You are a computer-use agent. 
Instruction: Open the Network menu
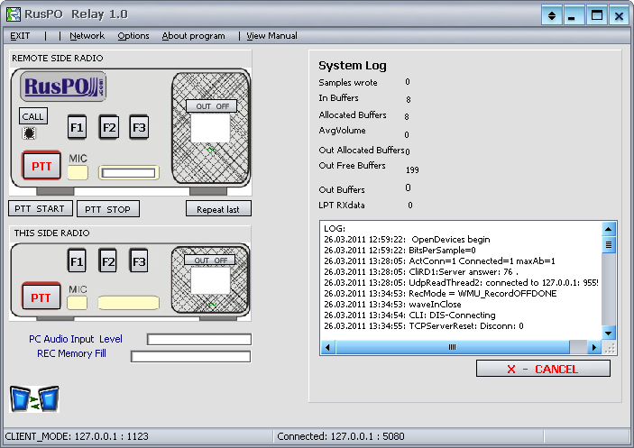tap(87, 35)
